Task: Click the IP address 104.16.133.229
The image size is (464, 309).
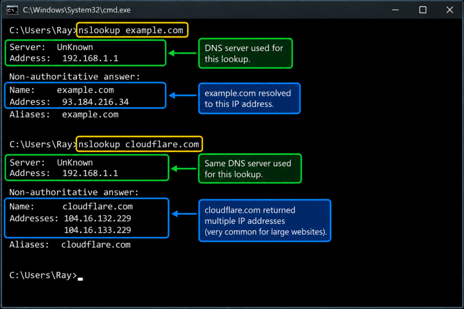Action: click(97, 230)
